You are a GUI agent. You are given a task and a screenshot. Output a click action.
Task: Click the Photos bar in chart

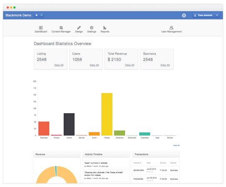click(57, 135)
